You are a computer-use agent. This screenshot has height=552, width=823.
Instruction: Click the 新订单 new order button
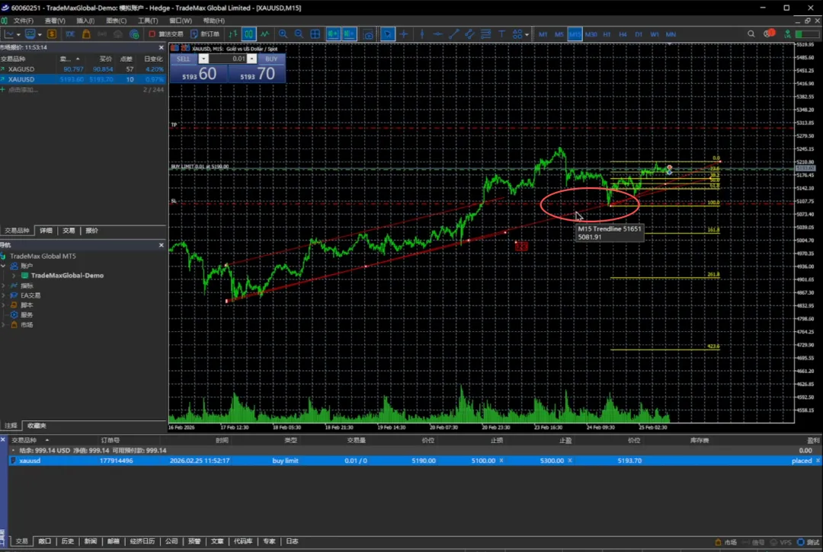(205, 34)
